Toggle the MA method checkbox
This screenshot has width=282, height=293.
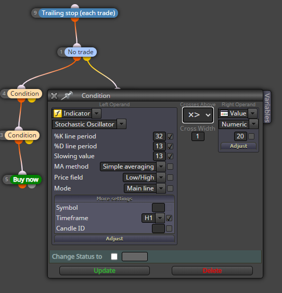[x=170, y=167]
